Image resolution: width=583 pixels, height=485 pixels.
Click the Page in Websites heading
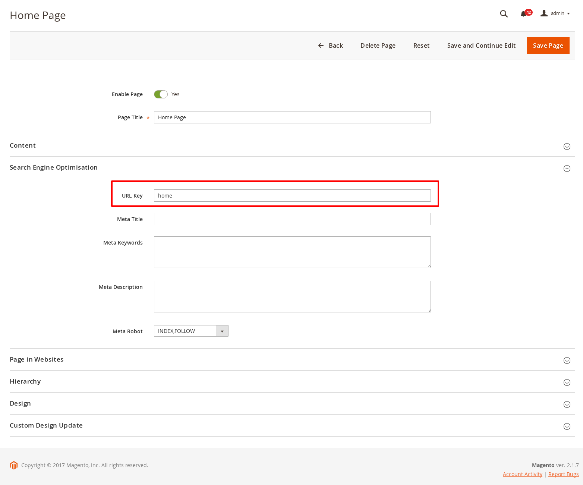pos(37,359)
